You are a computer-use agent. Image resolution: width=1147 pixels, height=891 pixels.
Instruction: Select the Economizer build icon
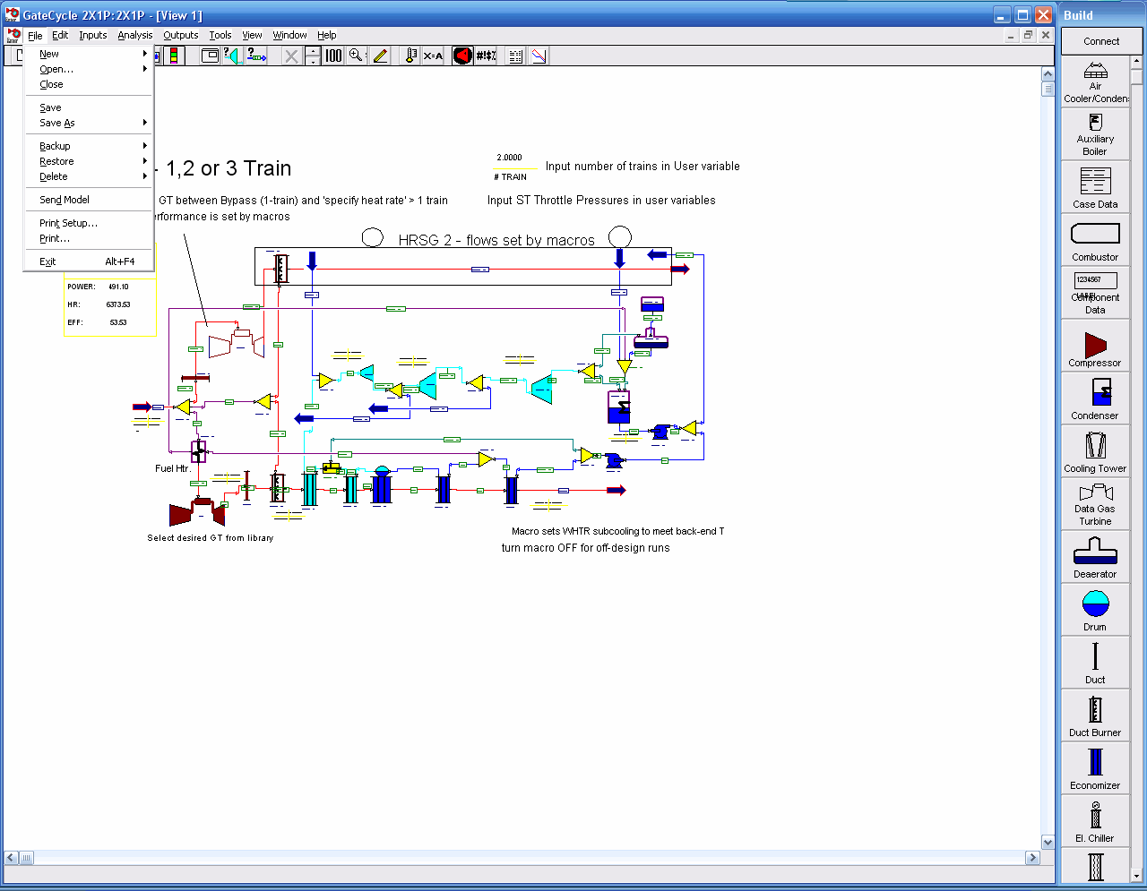[1095, 768]
